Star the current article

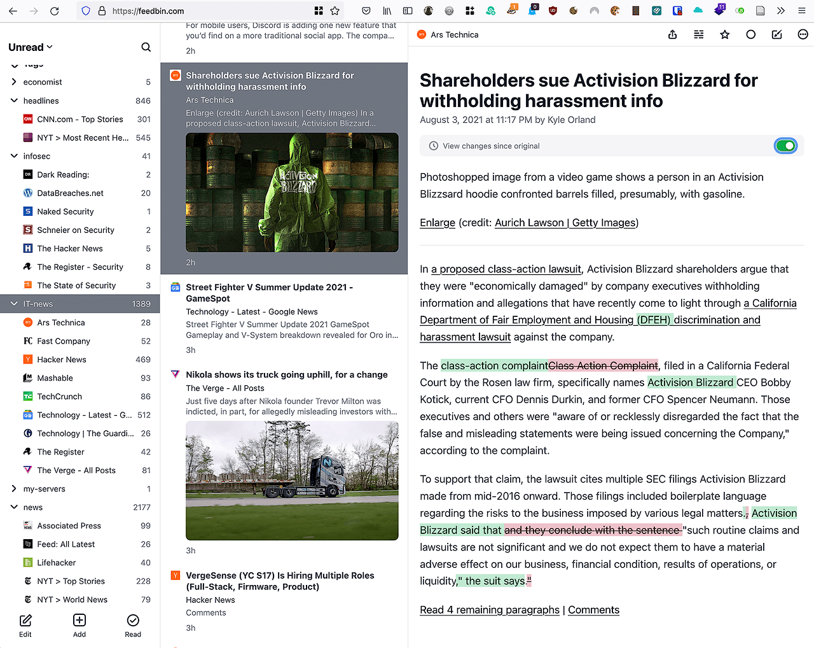pyautogui.click(x=724, y=35)
